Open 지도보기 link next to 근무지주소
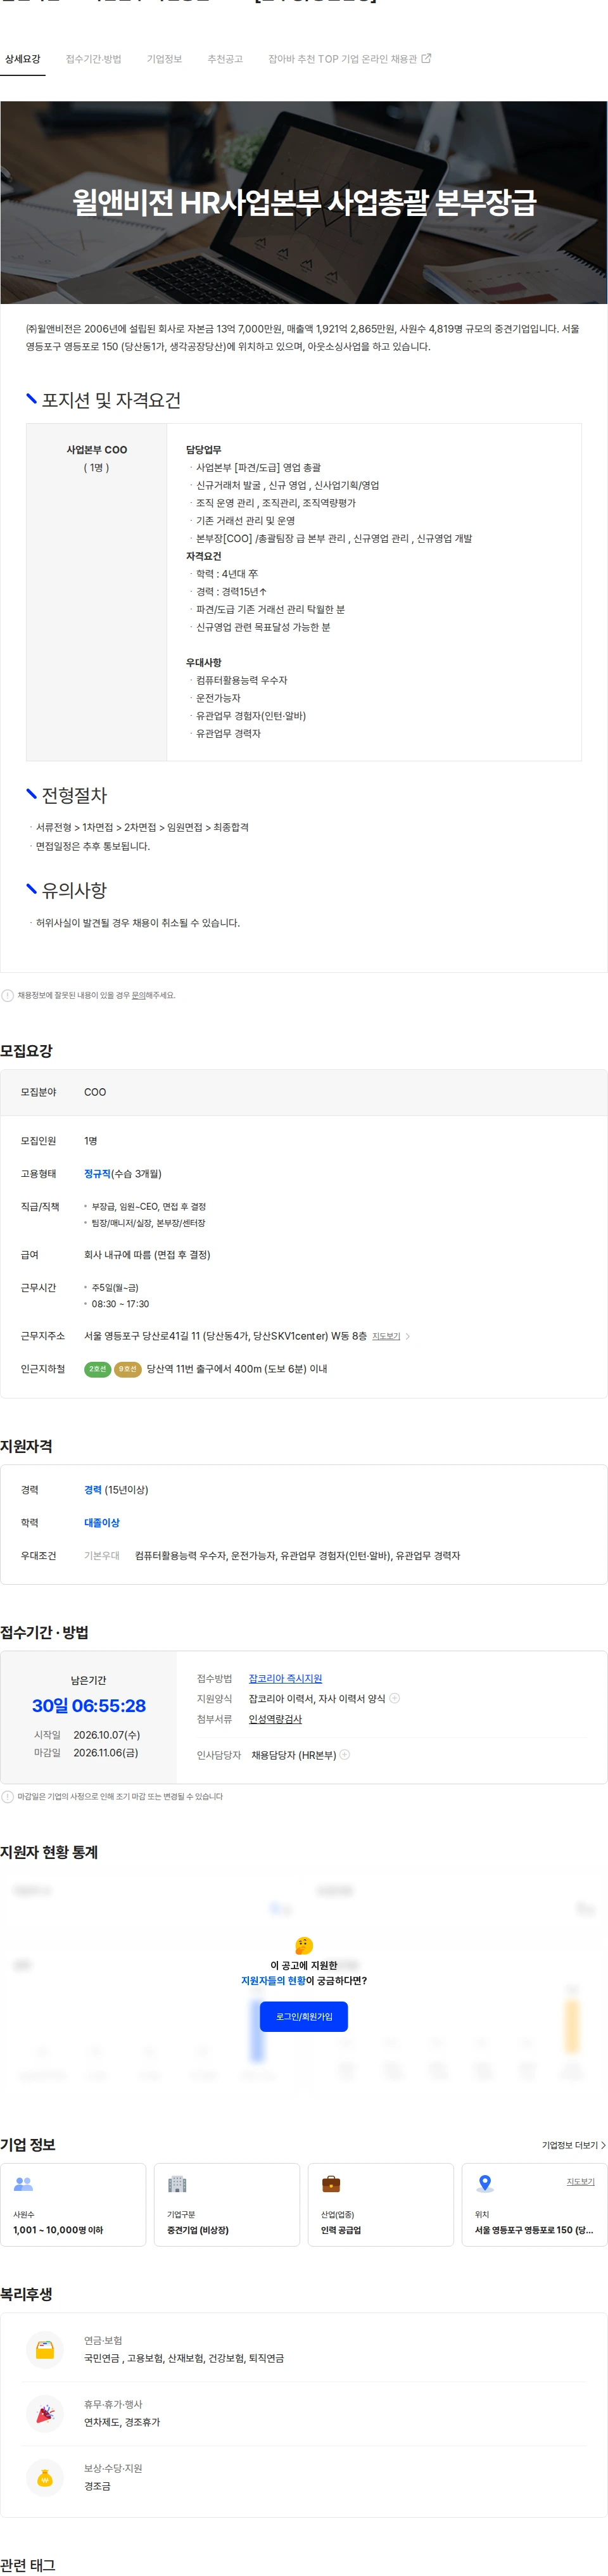This screenshot has width=608, height=2576. 386,1336
